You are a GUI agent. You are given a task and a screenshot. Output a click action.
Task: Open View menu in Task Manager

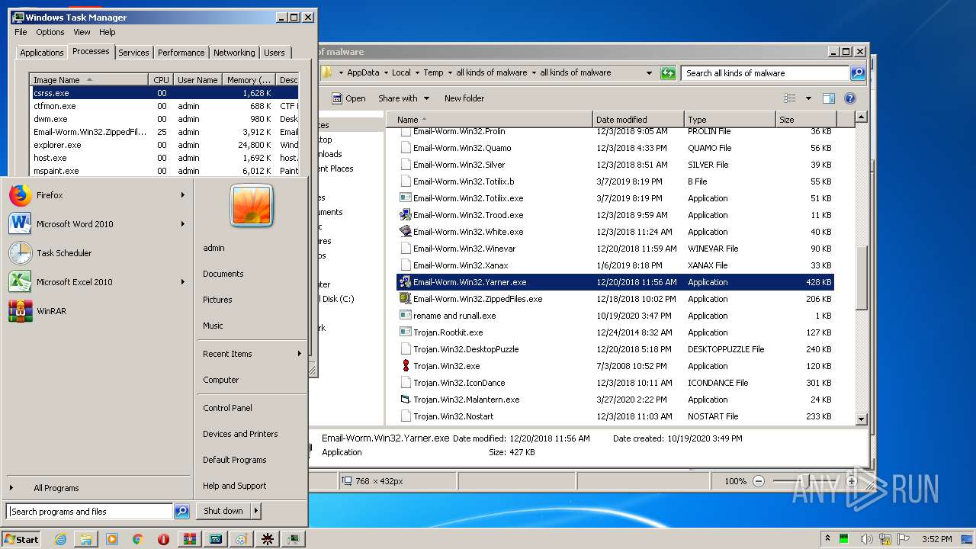(x=82, y=32)
